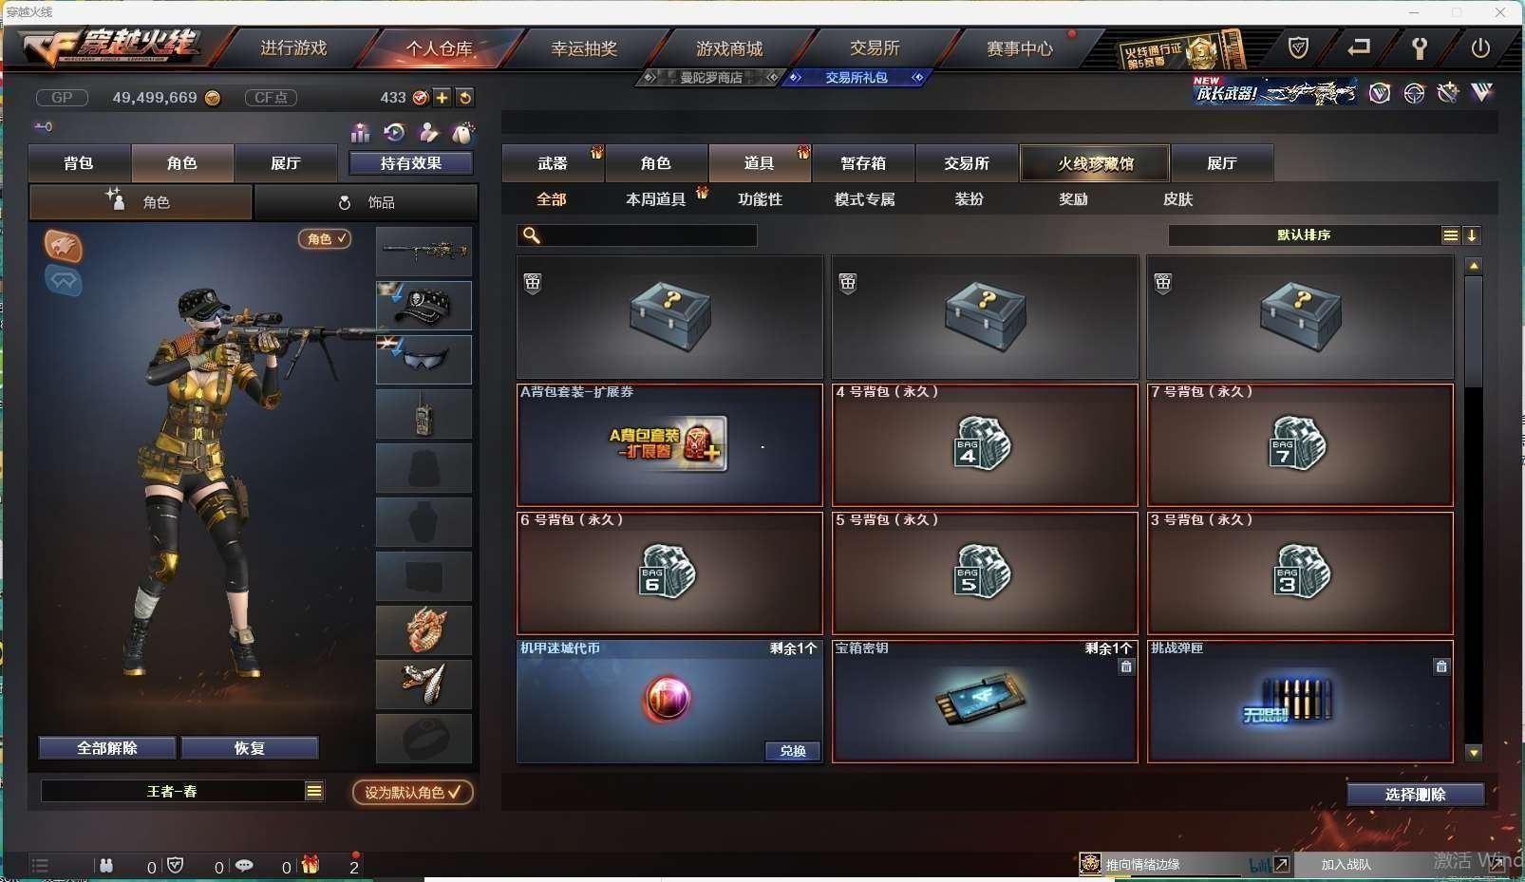Click the key icon in top bar
The width and height of the screenshot is (1525, 882).
point(1420,47)
